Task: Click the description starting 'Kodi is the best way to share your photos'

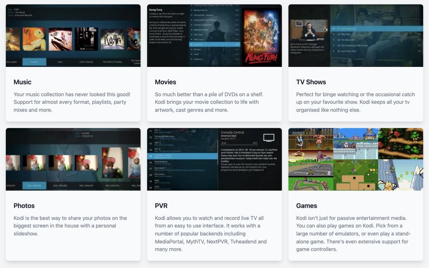Action: (70, 226)
